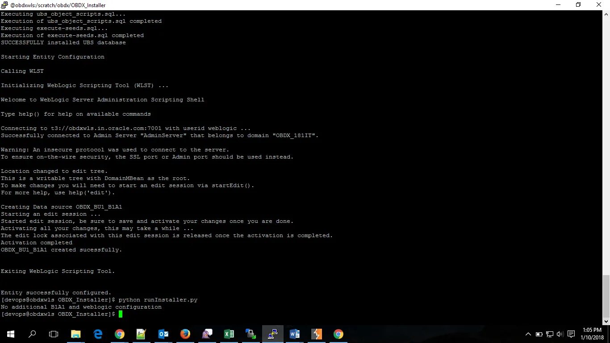Click 'Activating all your changes' line
This screenshot has width=610, height=343.
[97, 228]
